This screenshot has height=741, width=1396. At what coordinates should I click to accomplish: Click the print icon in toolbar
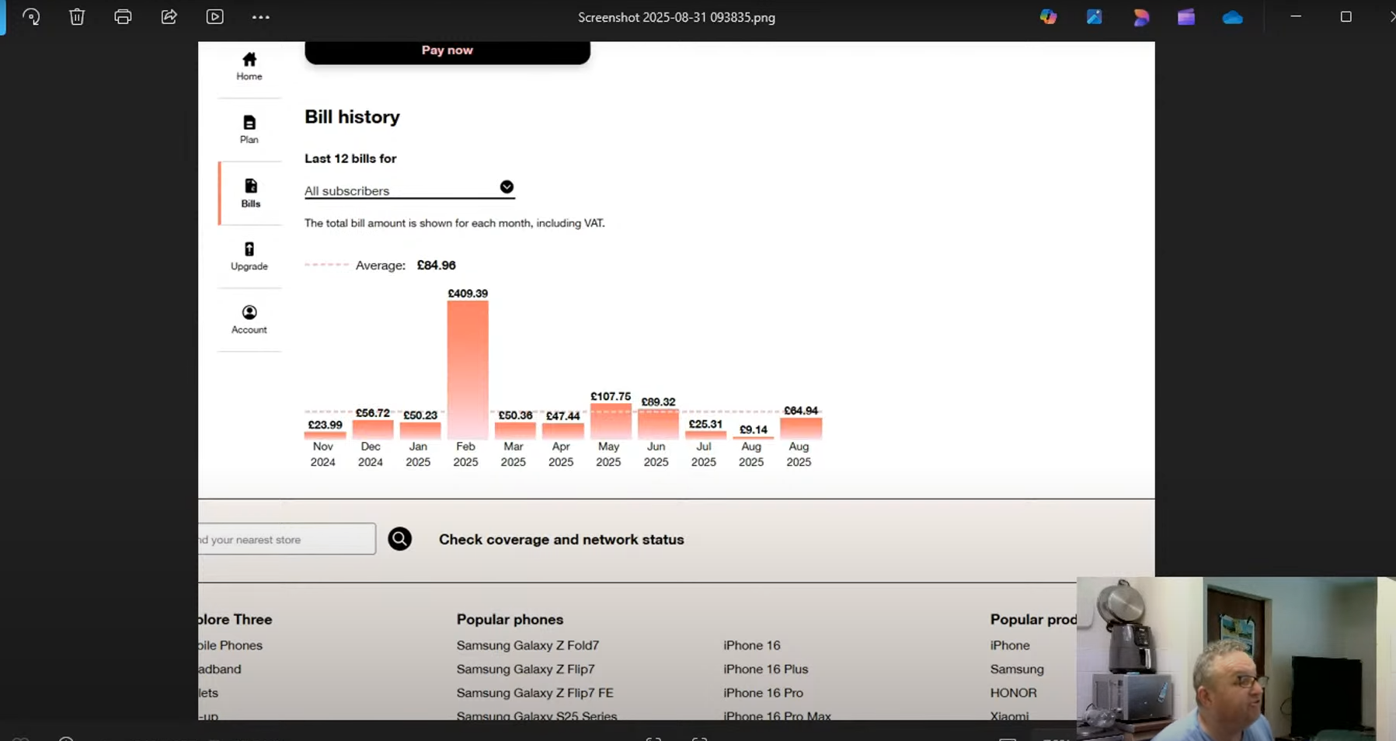coord(123,16)
